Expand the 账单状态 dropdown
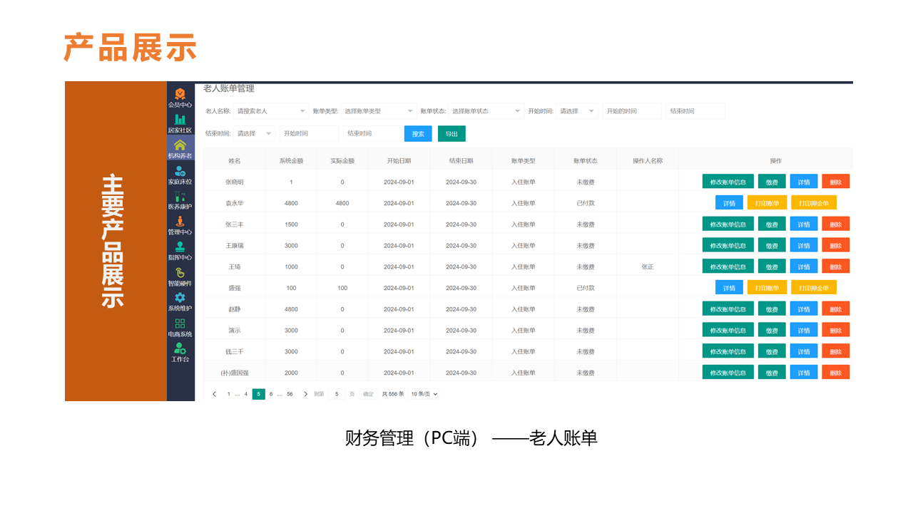The height and width of the screenshot is (513, 913). tap(486, 111)
